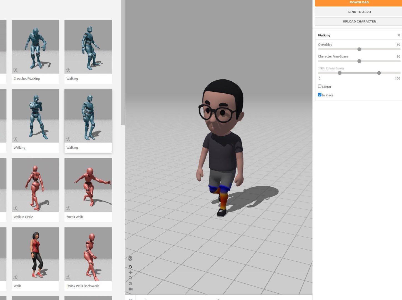Click the highlighted Walking animation card
Image resolution: width=402 pixels, height=300 pixels.
[x=88, y=121]
